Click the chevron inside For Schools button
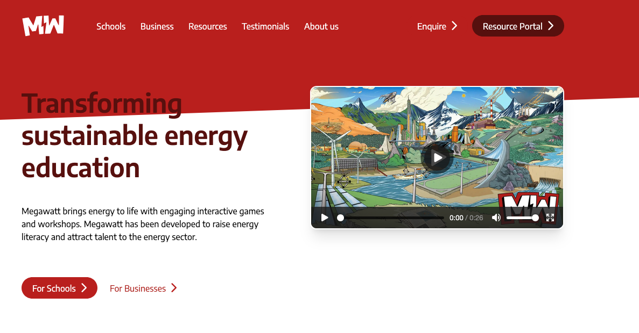The height and width of the screenshot is (333, 639). point(84,288)
